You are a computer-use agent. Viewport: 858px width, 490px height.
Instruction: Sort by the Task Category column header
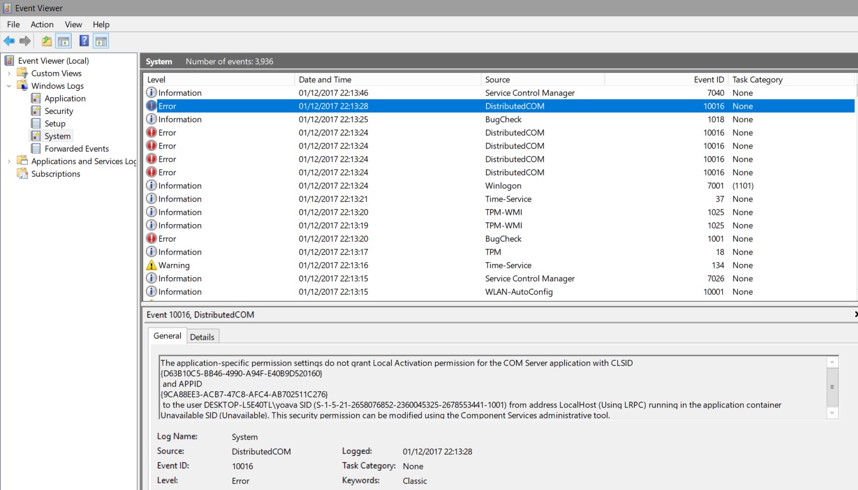(x=792, y=80)
